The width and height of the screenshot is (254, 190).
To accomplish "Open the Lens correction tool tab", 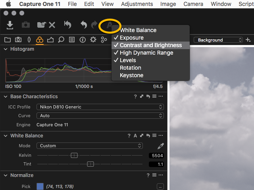I will pos(29,40).
